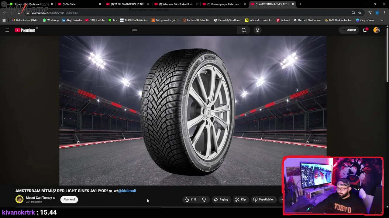The image size is (389, 218).
Task: Subscribe with the Abone ol button
Action: tap(69, 200)
